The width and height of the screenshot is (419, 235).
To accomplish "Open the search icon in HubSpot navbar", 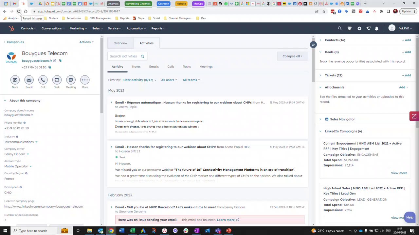I will 339,28.
